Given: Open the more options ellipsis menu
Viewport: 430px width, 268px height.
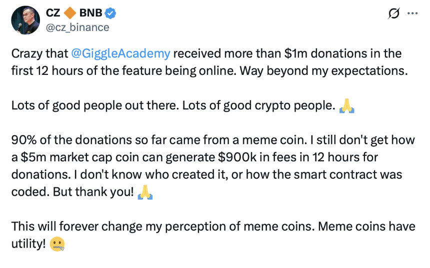Looking at the screenshot, I should click(412, 13).
